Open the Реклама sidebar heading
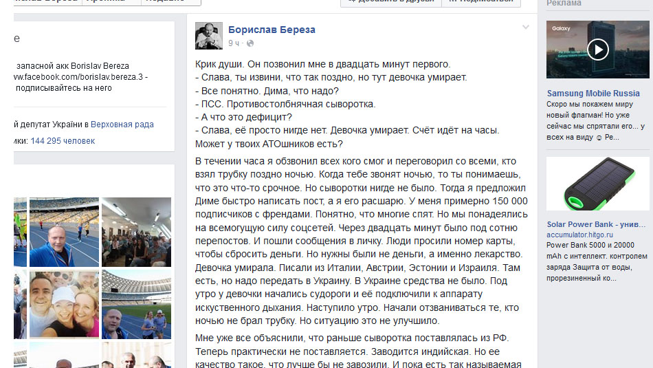This screenshot has height=368, width=653. tap(564, 3)
